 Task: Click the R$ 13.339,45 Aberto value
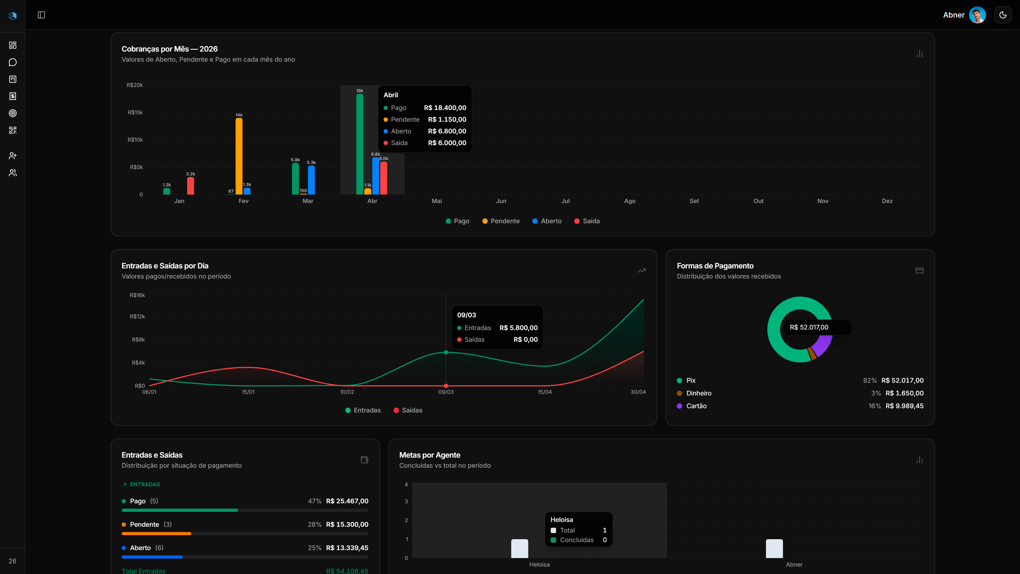click(347, 548)
